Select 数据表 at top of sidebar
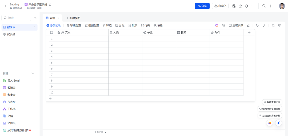The image size is (288, 136). tap(19, 27)
